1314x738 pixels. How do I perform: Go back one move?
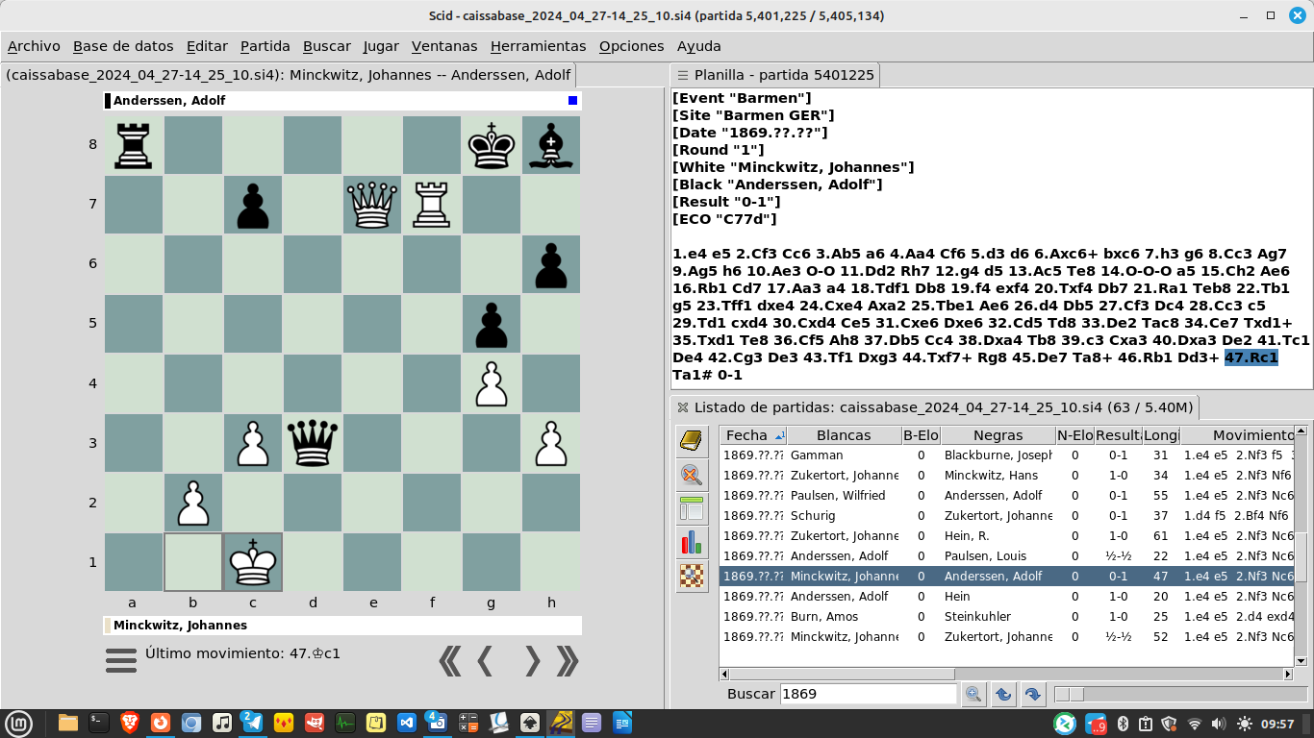[x=486, y=660]
